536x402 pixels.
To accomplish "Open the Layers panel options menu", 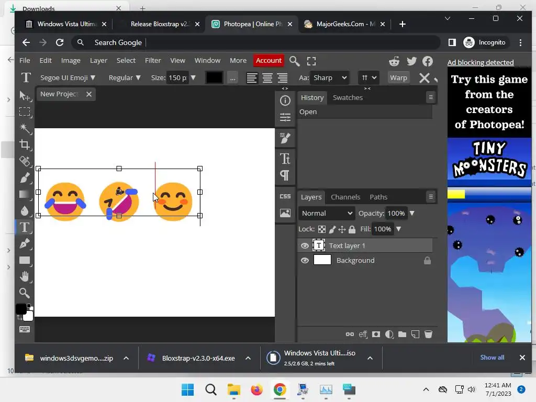I will pos(431,197).
